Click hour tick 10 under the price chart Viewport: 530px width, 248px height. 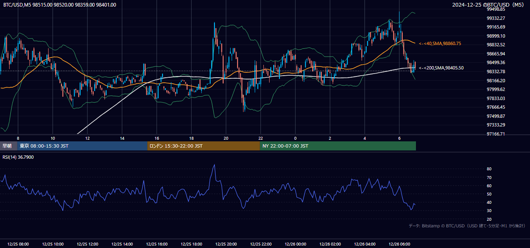53,138
